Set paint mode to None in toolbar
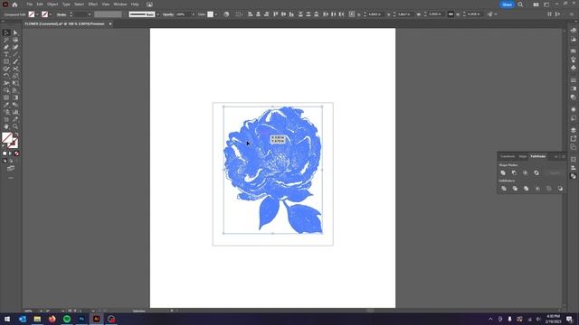The height and width of the screenshot is (325, 579). point(16,153)
